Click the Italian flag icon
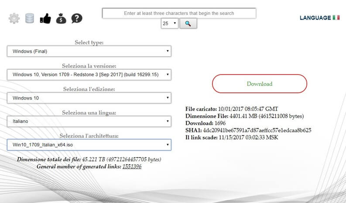The height and width of the screenshot is (203, 346). [x=336, y=17]
